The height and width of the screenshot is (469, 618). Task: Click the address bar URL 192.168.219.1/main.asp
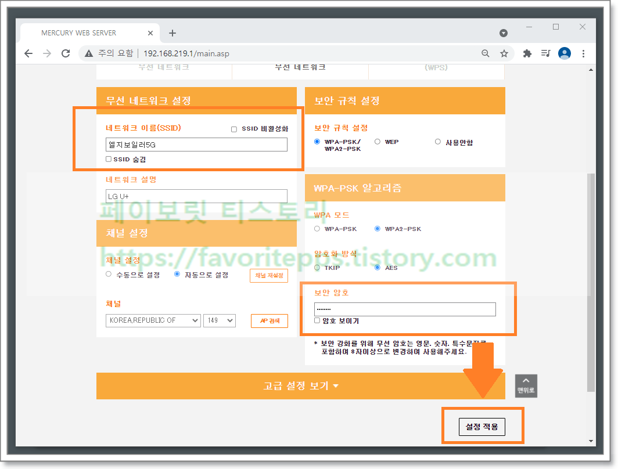tap(186, 53)
